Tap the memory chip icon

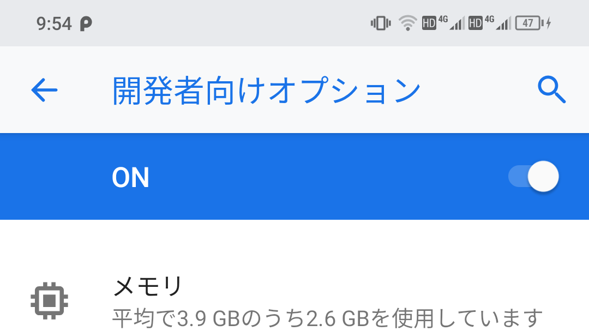tap(49, 300)
